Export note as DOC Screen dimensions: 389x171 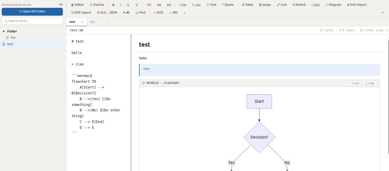point(158,12)
